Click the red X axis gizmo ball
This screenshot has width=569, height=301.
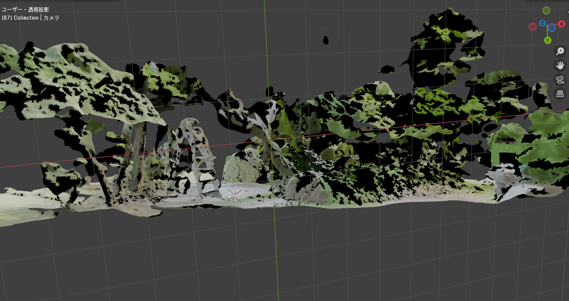(561, 24)
